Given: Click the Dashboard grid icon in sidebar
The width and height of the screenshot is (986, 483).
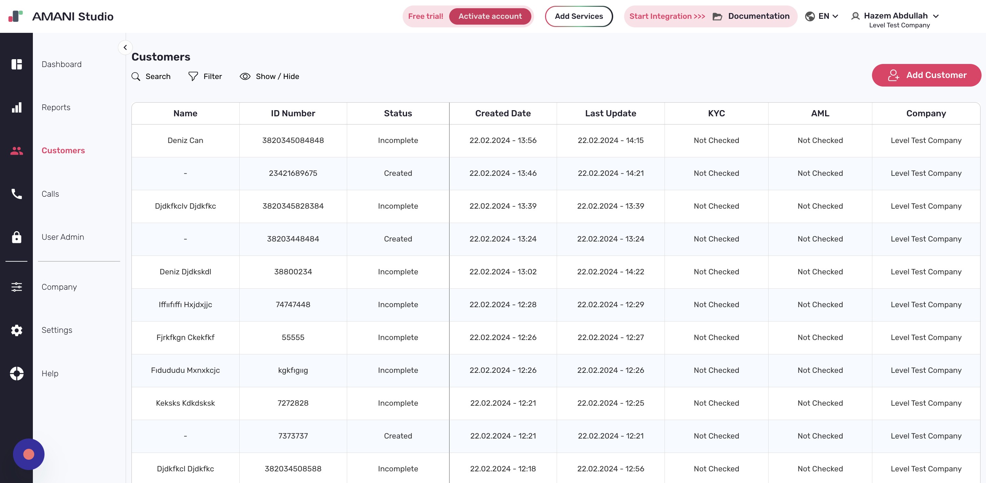Looking at the screenshot, I should tap(16, 64).
